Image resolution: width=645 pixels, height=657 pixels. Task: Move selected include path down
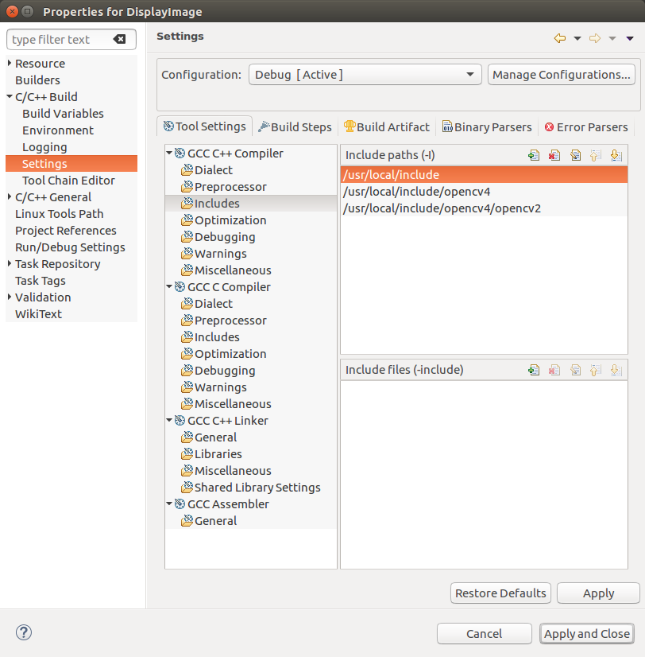point(616,155)
